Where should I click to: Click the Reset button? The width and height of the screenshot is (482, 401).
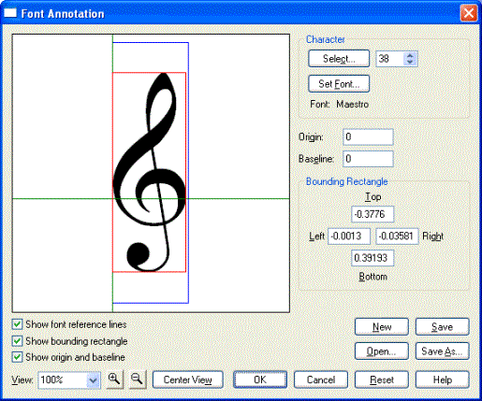pos(382,380)
